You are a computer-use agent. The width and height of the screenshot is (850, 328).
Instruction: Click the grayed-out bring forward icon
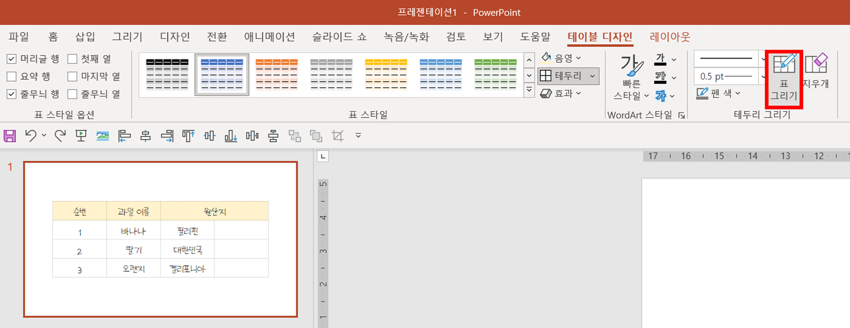[316, 136]
